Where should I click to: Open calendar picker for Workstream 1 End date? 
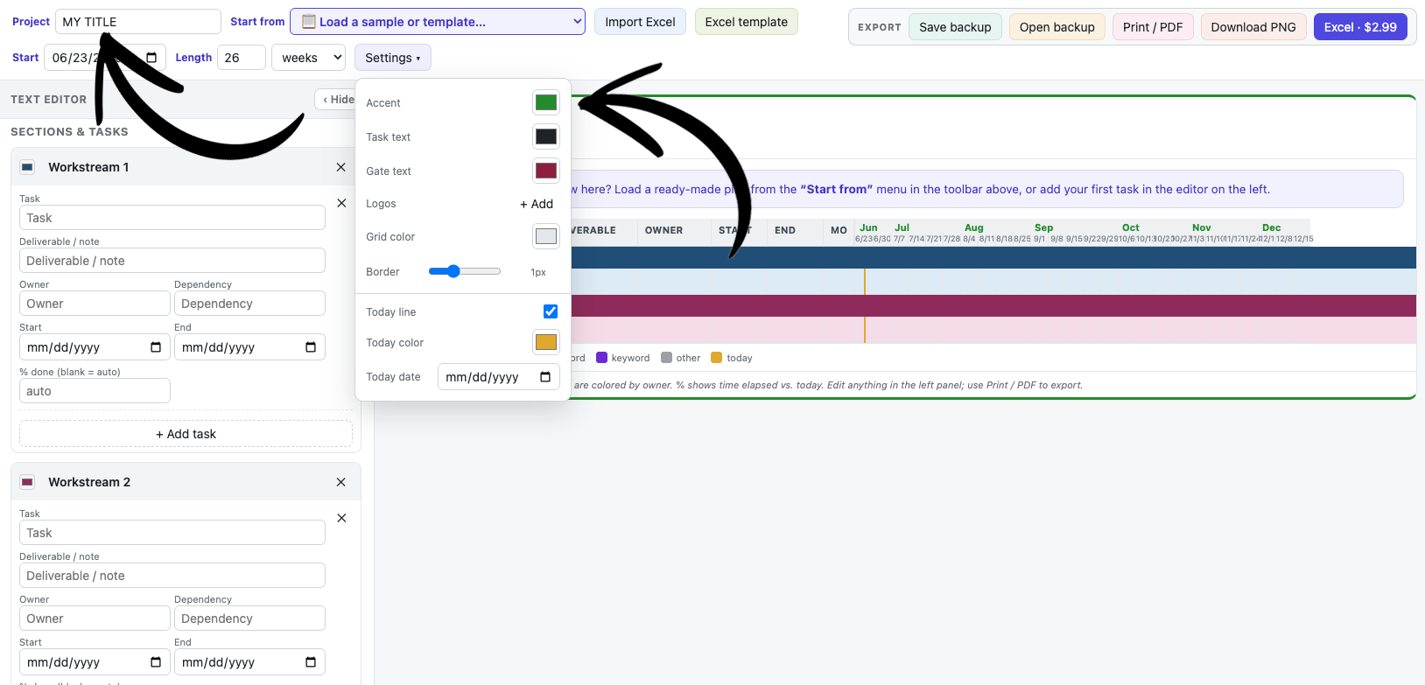coord(311,347)
